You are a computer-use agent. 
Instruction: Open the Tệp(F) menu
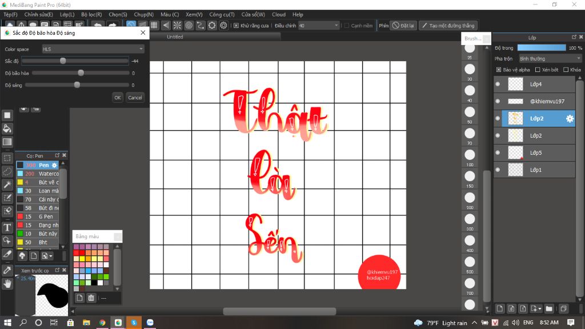(x=10, y=14)
